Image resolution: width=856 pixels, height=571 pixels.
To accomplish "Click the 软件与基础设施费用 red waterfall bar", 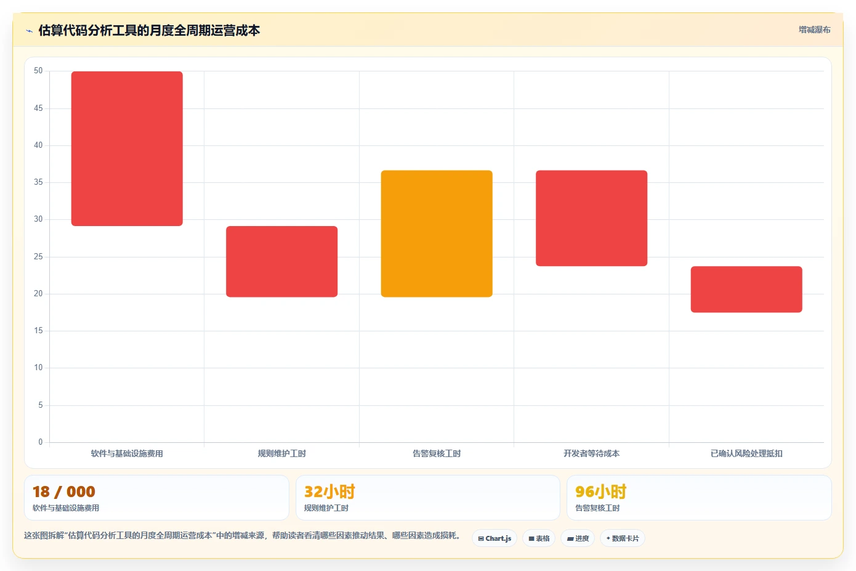I will (x=127, y=148).
